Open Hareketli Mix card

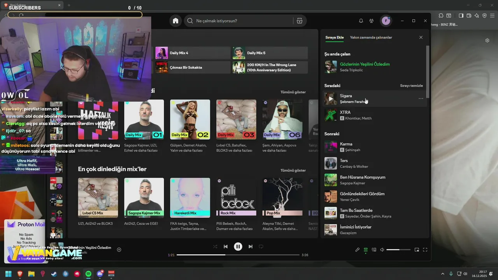pyautogui.click(x=190, y=204)
